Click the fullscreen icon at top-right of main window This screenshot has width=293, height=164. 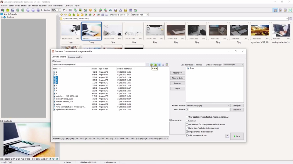click(290, 10)
